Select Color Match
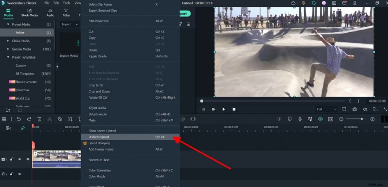 click(x=130, y=177)
